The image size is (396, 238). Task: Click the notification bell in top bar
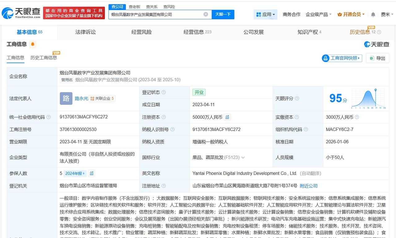(373, 15)
